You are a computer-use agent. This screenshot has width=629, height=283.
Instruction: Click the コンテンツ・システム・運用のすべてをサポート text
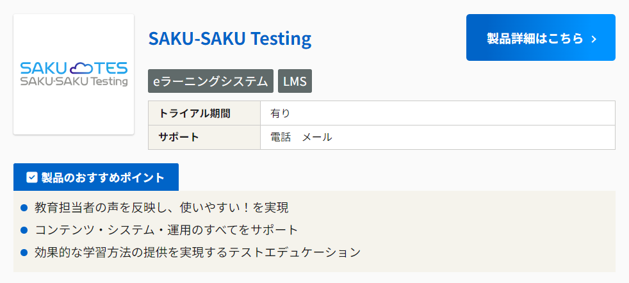click(x=167, y=229)
